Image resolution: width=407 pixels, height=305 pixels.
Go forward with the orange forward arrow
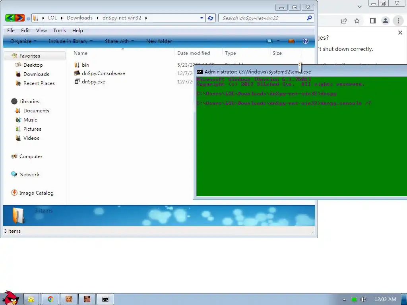click(20, 18)
